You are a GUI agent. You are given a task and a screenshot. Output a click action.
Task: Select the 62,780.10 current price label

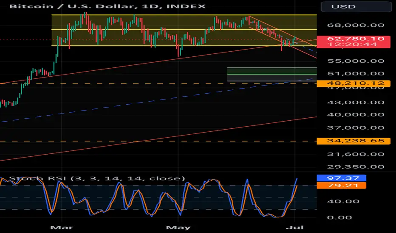coord(356,39)
